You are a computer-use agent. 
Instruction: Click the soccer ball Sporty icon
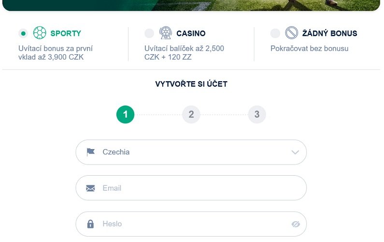tap(40, 33)
